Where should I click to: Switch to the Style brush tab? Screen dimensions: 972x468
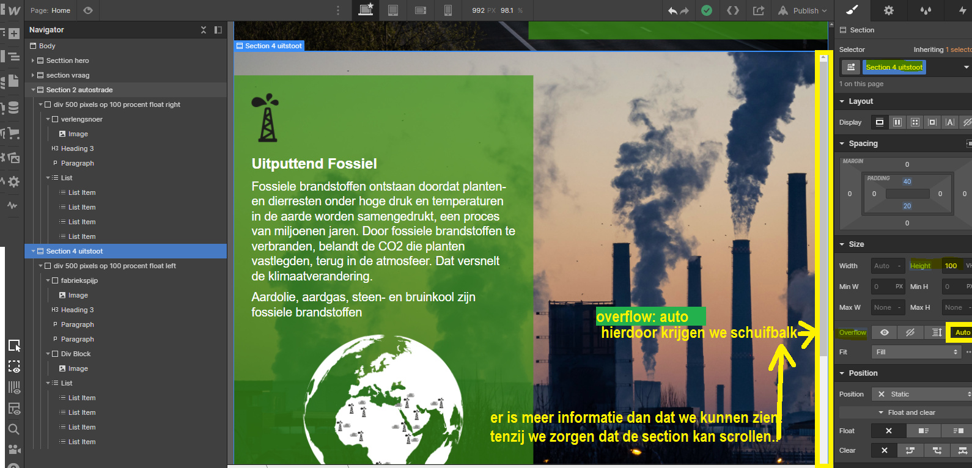click(x=852, y=10)
